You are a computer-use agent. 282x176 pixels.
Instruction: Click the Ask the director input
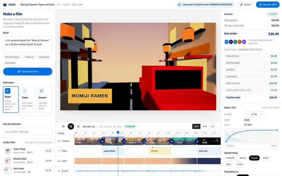click(28, 132)
